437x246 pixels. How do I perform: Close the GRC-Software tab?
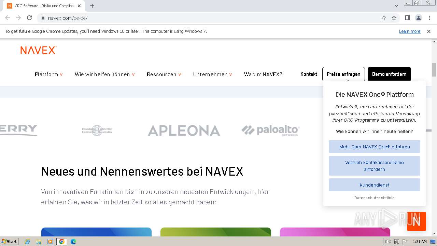pyautogui.click(x=79, y=6)
